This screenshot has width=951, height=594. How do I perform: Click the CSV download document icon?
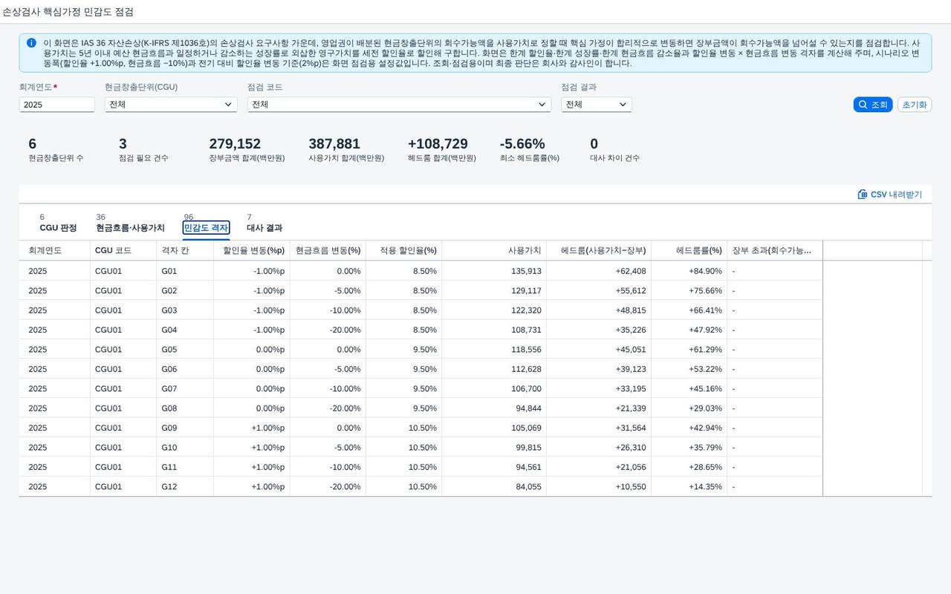coord(863,195)
